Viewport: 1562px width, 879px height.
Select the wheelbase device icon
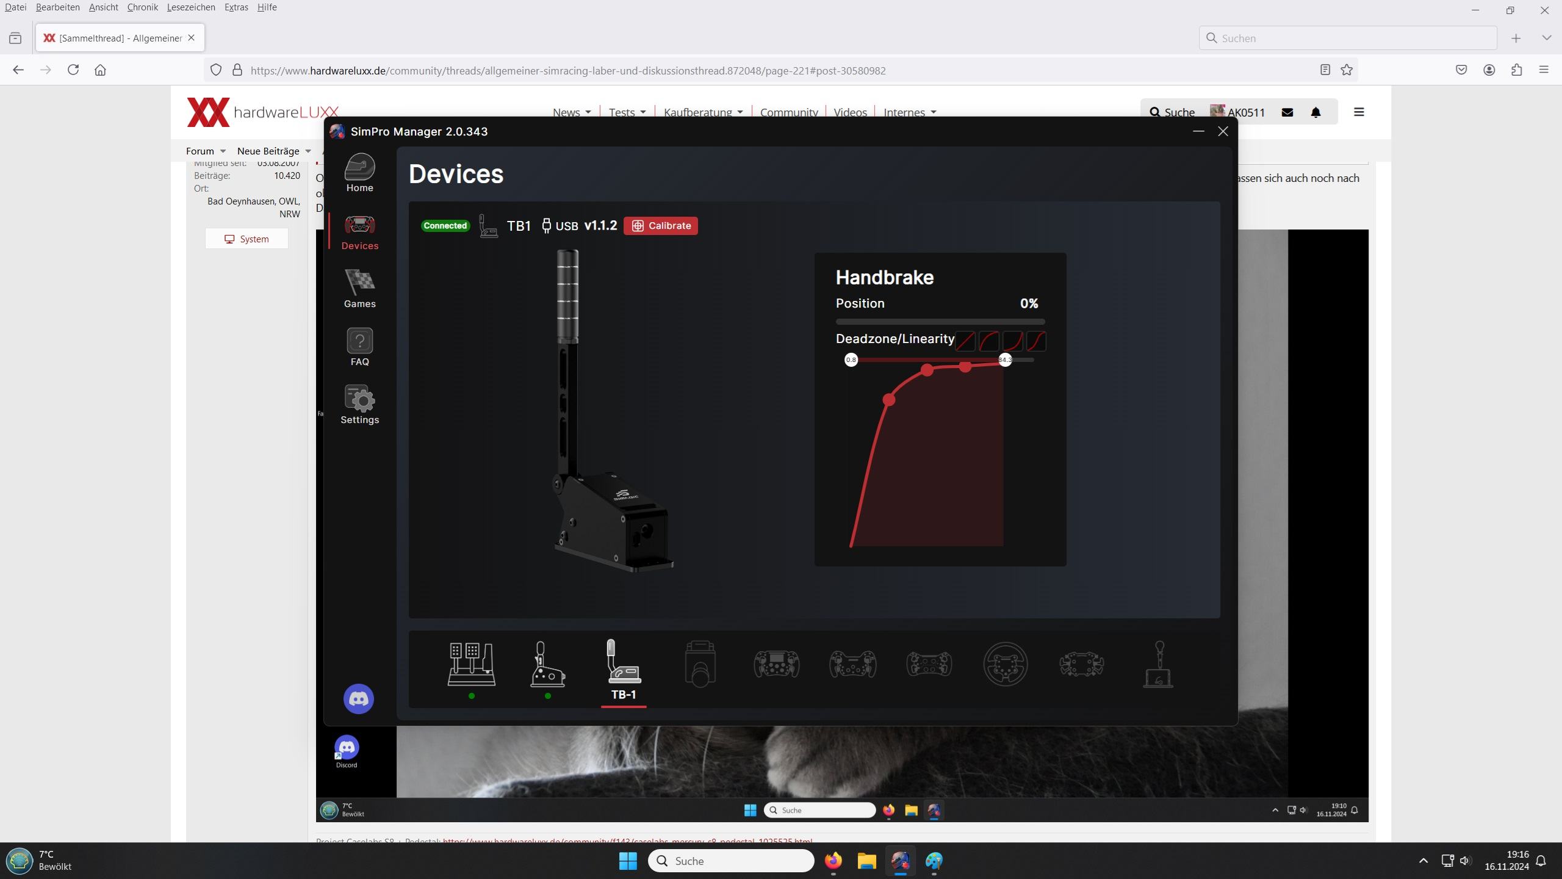click(700, 664)
